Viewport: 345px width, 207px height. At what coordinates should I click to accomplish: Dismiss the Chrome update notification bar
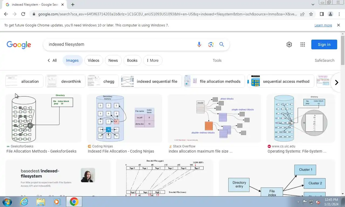click(x=338, y=25)
